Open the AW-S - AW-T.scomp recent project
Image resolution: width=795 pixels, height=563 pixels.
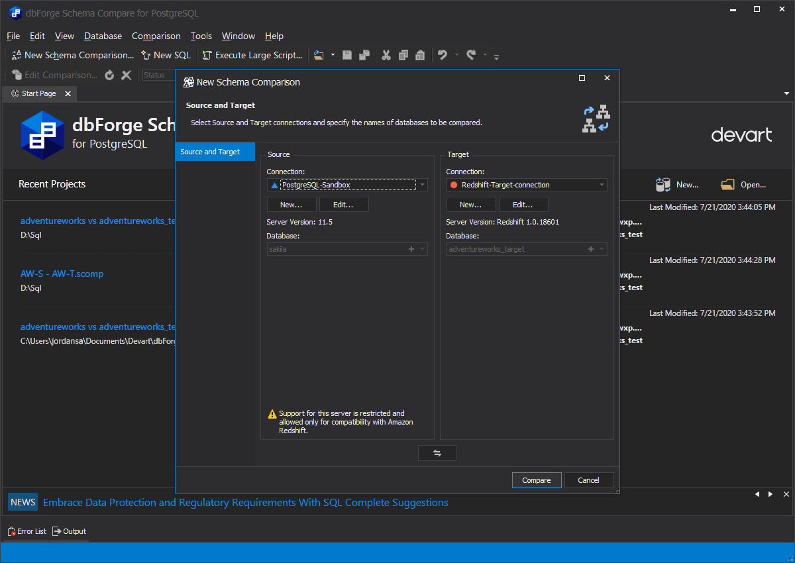point(62,274)
